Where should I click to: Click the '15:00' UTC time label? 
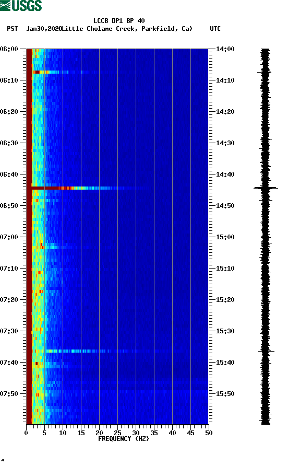[x=225, y=237]
